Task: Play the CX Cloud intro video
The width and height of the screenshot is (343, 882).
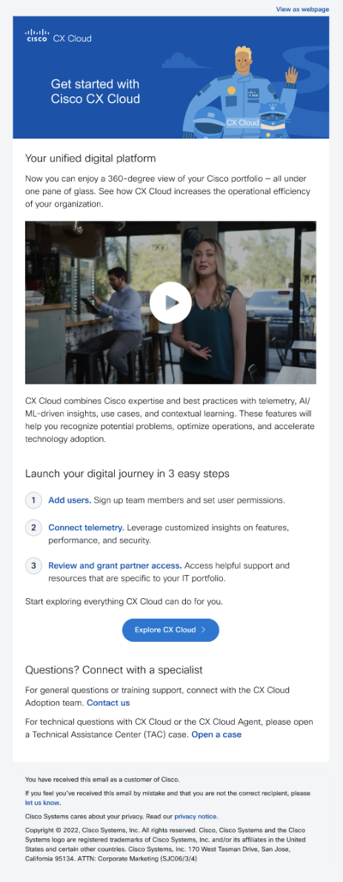Action: [x=171, y=303]
